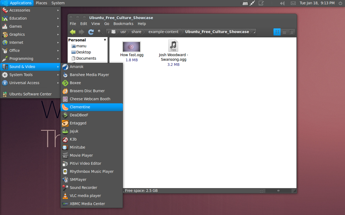Navigate back with the green arrow
The image size is (345, 215).
(72, 32)
